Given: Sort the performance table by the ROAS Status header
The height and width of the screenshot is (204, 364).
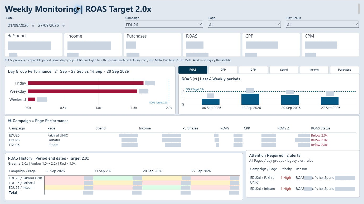Looking at the screenshot, I should (321, 128).
